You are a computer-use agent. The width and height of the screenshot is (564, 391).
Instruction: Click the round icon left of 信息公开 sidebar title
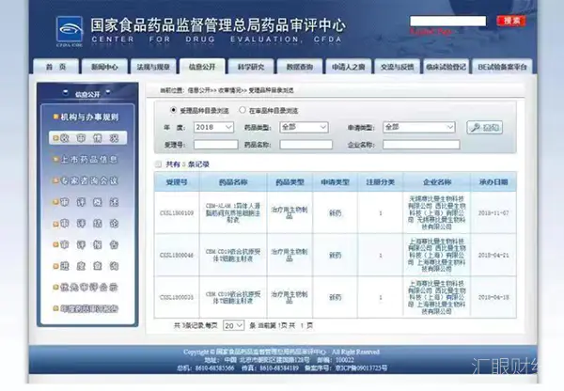tap(66, 93)
